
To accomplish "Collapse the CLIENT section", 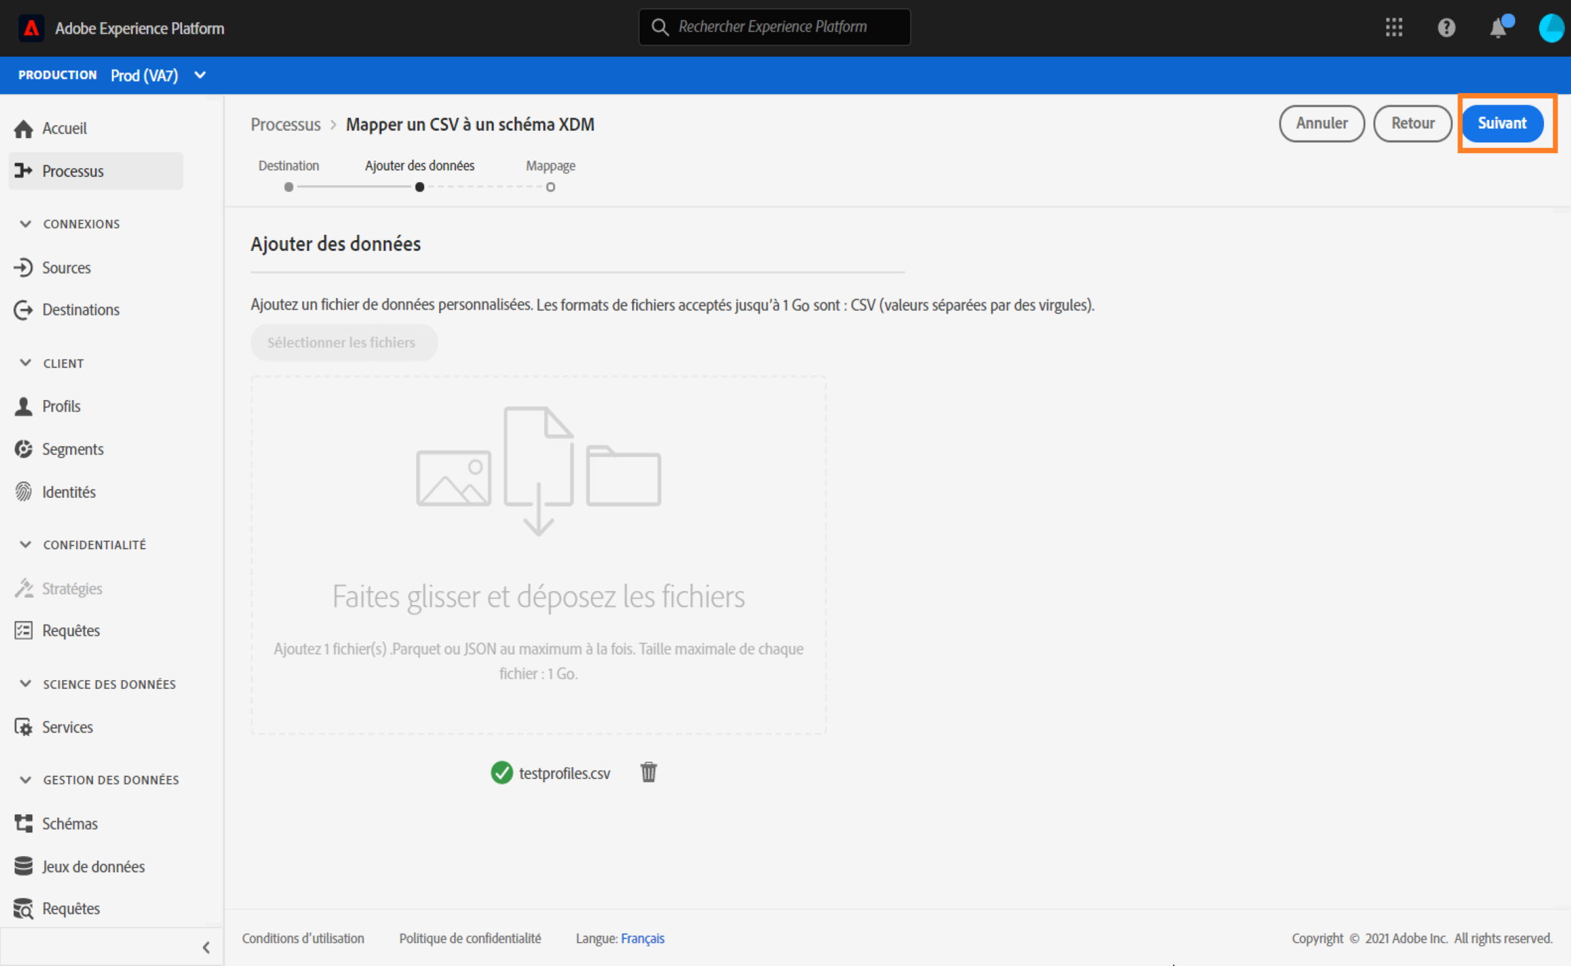I will 26,363.
